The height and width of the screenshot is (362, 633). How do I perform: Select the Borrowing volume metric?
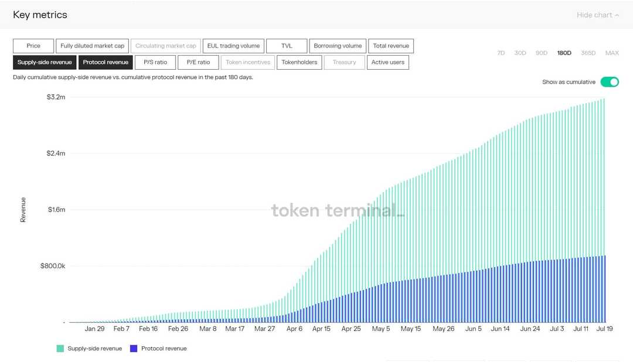pyautogui.click(x=338, y=46)
